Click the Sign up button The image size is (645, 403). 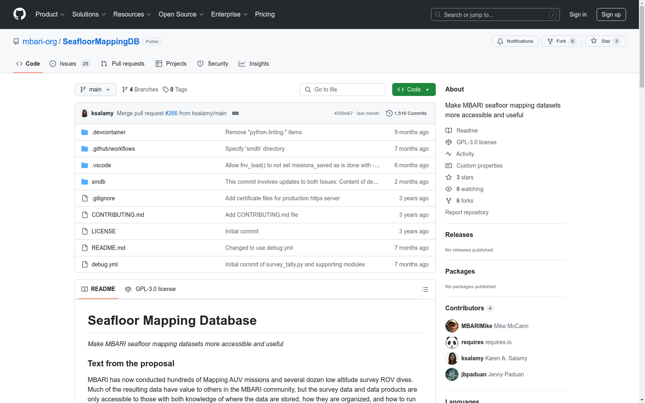[x=611, y=15]
